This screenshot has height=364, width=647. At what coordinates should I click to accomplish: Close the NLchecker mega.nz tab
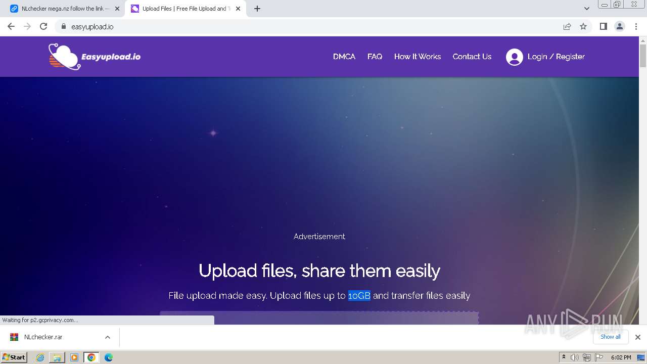pyautogui.click(x=117, y=9)
